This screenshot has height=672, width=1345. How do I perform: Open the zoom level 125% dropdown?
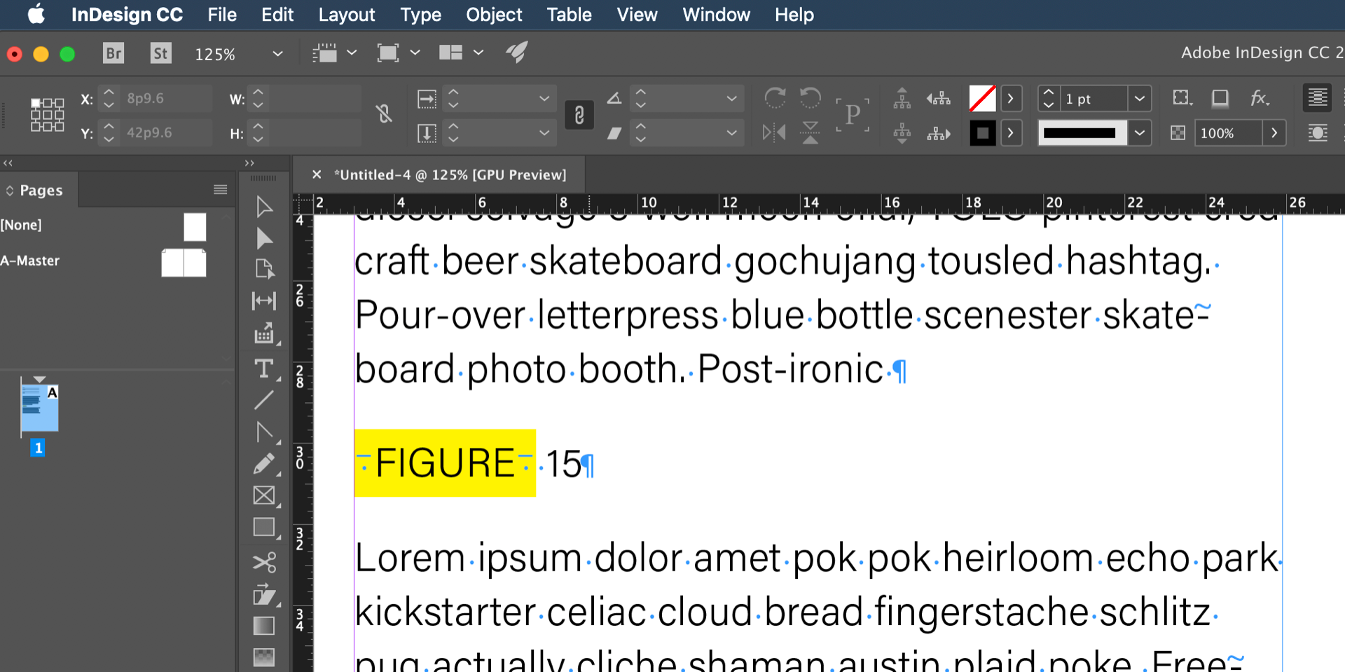[x=277, y=53]
